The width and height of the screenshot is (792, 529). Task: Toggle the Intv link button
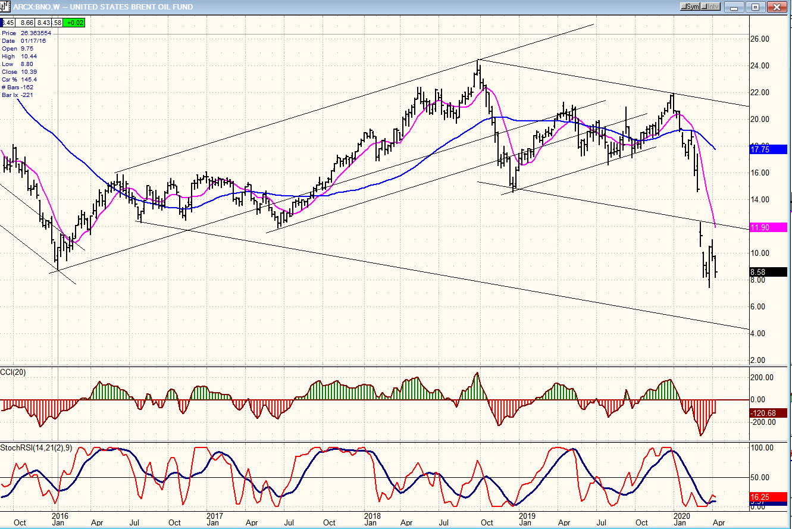(x=712, y=7)
